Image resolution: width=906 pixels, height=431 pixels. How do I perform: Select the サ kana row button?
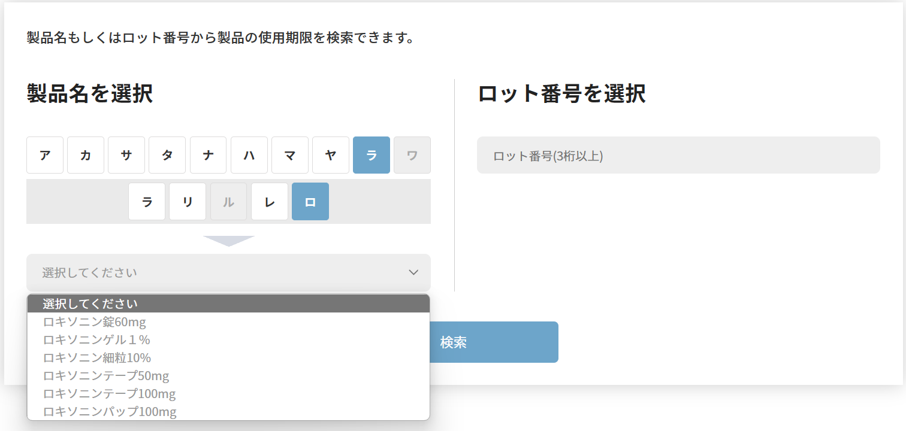pyautogui.click(x=126, y=155)
